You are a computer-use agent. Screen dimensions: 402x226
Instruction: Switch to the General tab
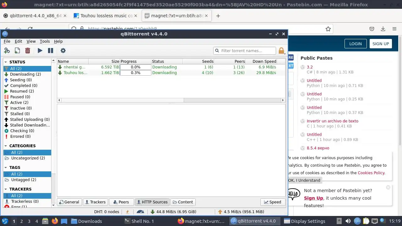(69, 202)
